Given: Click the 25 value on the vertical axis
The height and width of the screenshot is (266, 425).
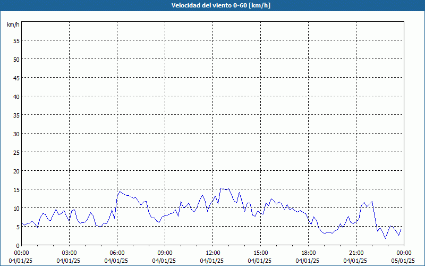Looking at the screenshot, I should click(16, 153).
